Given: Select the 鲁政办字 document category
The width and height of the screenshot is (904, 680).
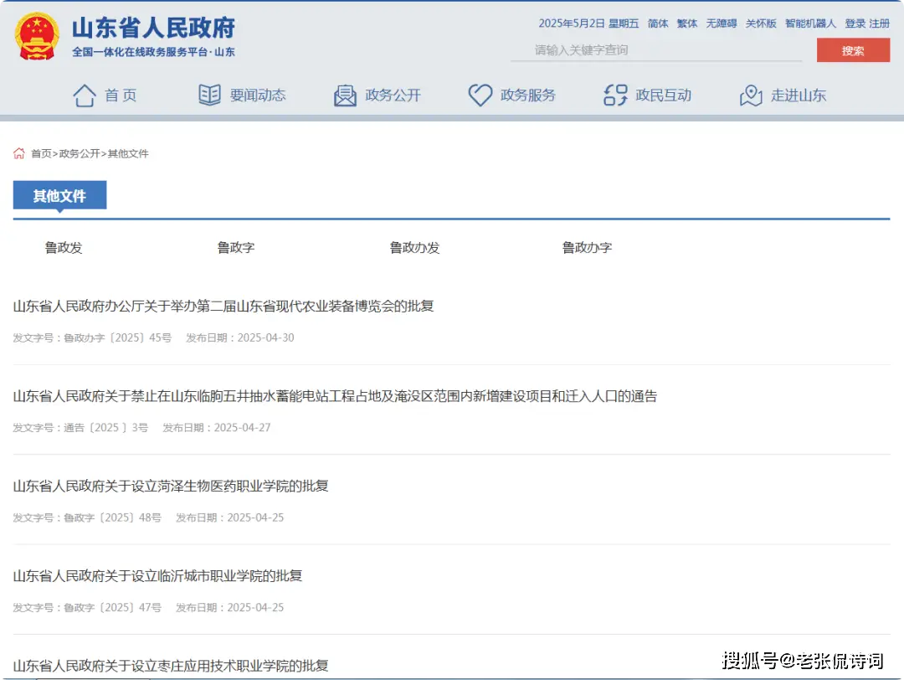Looking at the screenshot, I should pyautogui.click(x=587, y=247).
